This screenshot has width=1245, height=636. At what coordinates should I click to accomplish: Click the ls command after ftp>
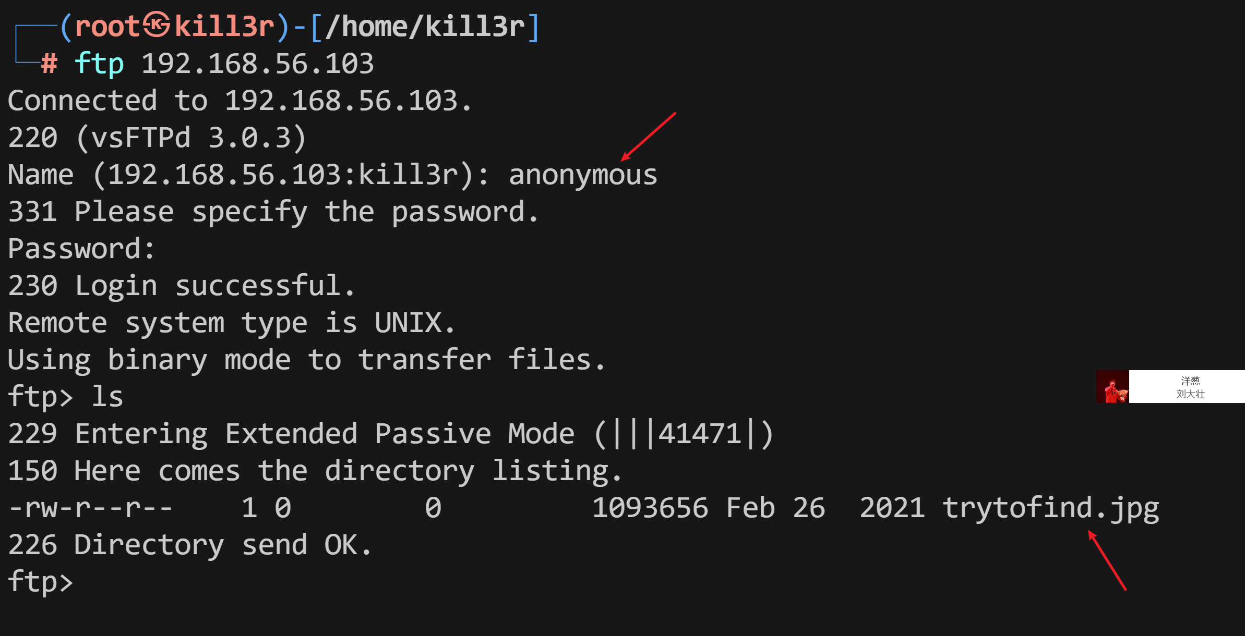click(107, 397)
